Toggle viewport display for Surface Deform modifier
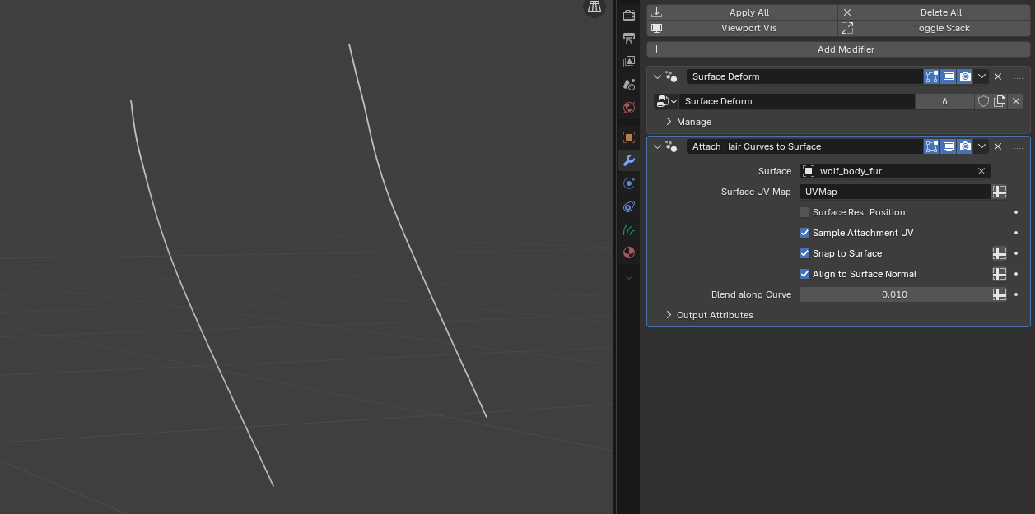1035x514 pixels. pyautogui.click(x=949, y=76)
